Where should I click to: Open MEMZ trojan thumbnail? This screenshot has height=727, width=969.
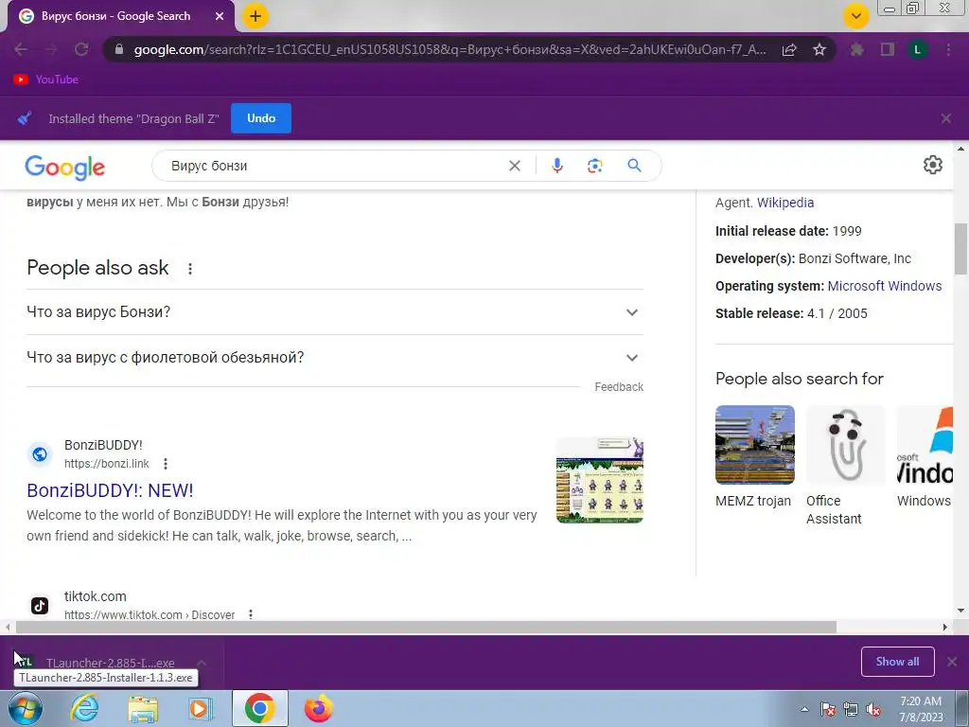click(x=754, y=445)
